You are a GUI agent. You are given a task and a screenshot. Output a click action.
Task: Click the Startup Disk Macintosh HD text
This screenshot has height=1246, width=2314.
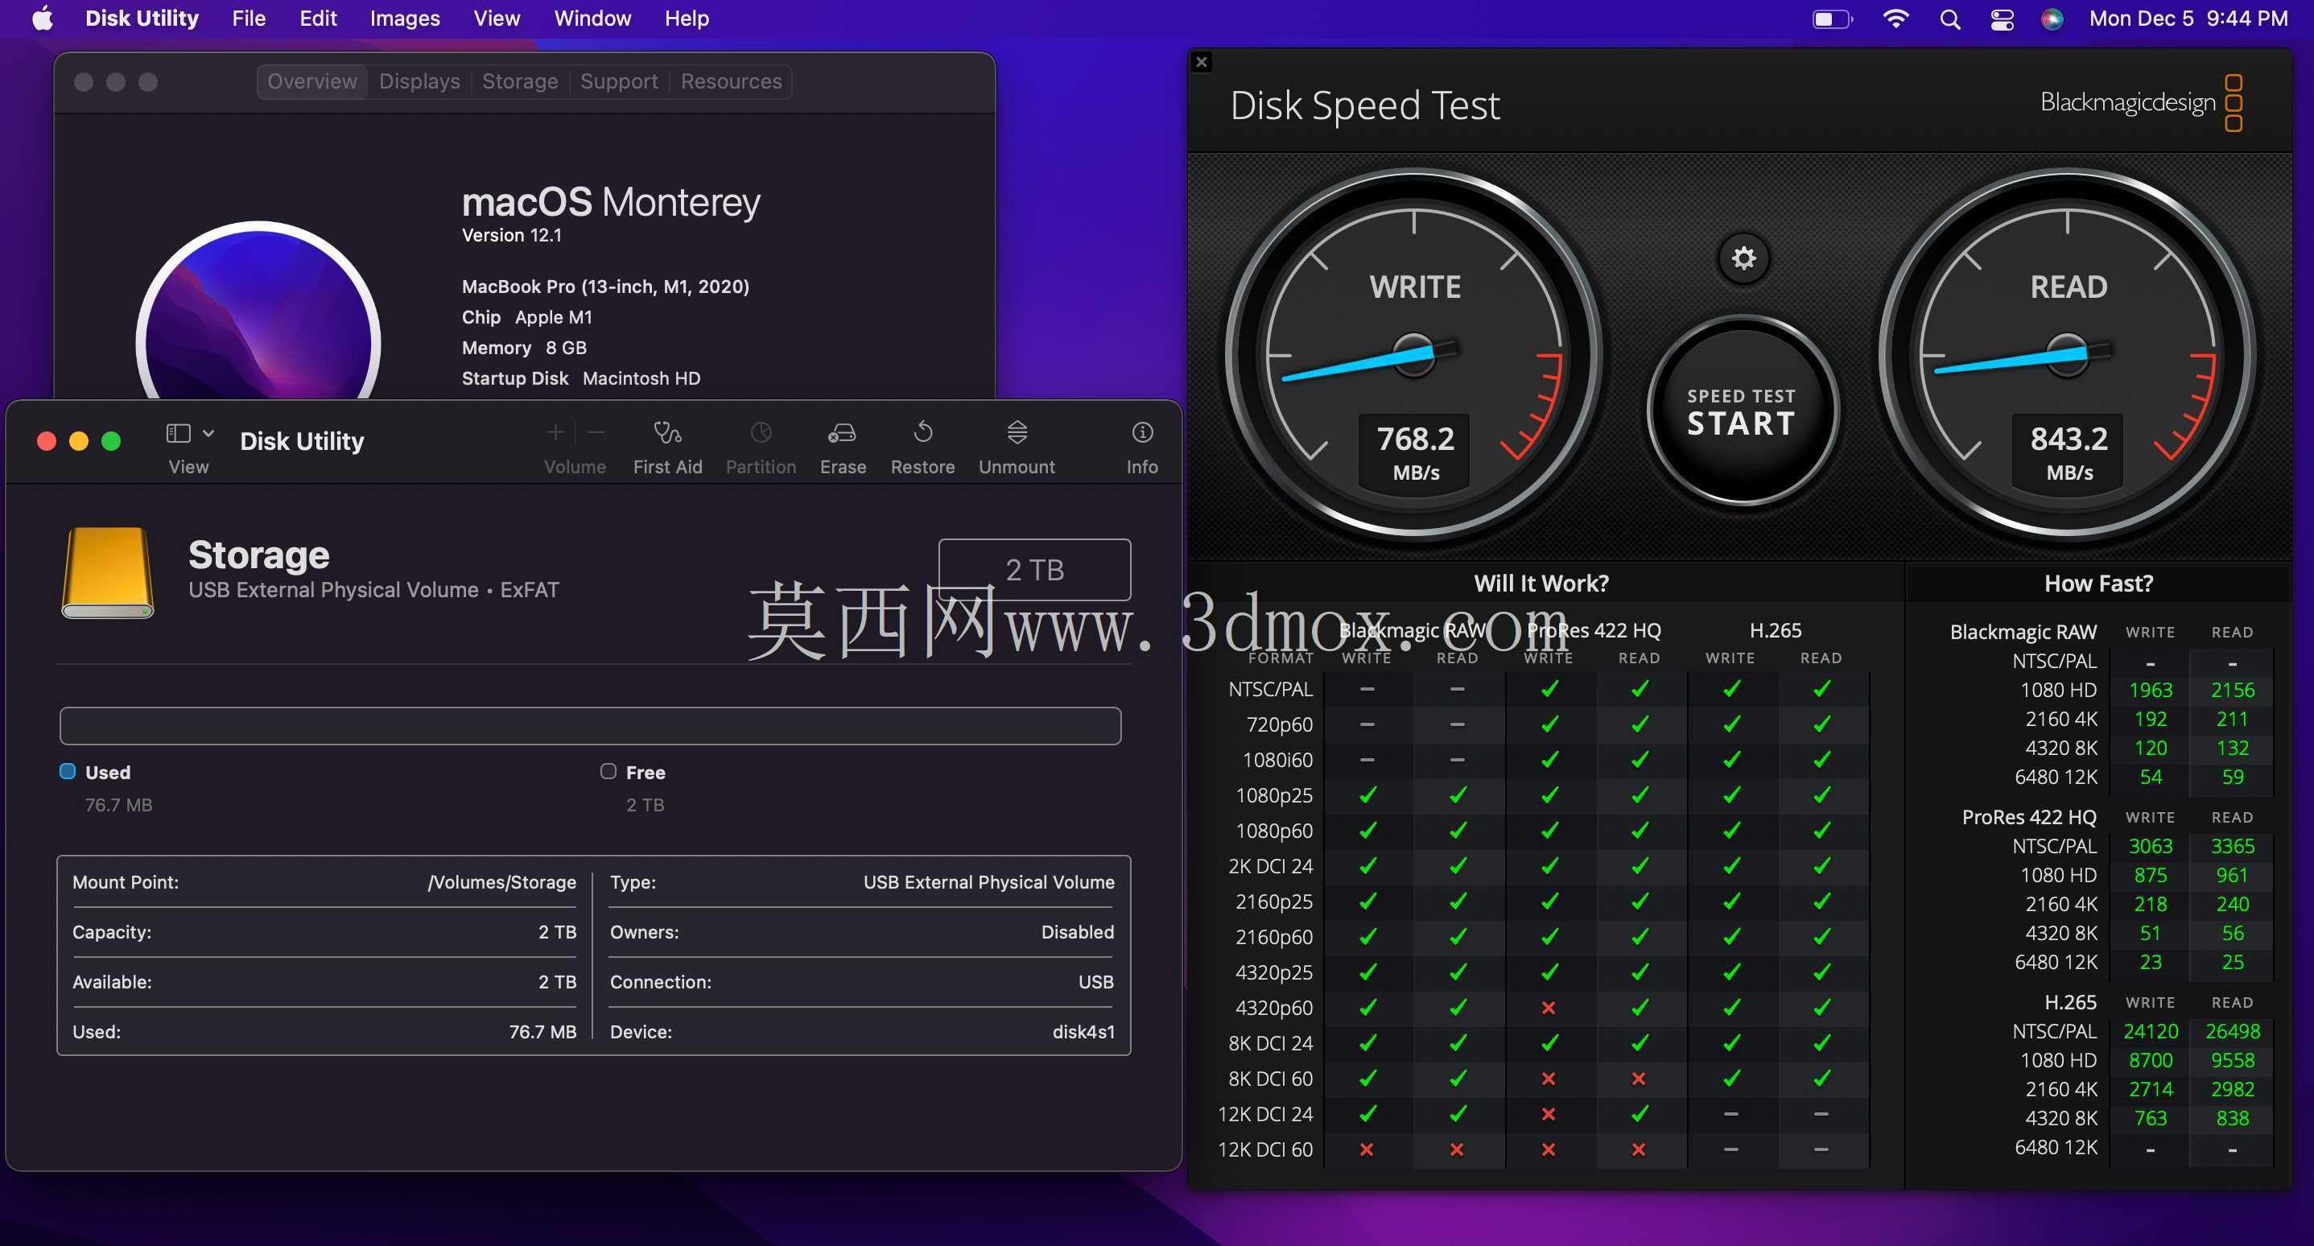(x=580, y=378)
